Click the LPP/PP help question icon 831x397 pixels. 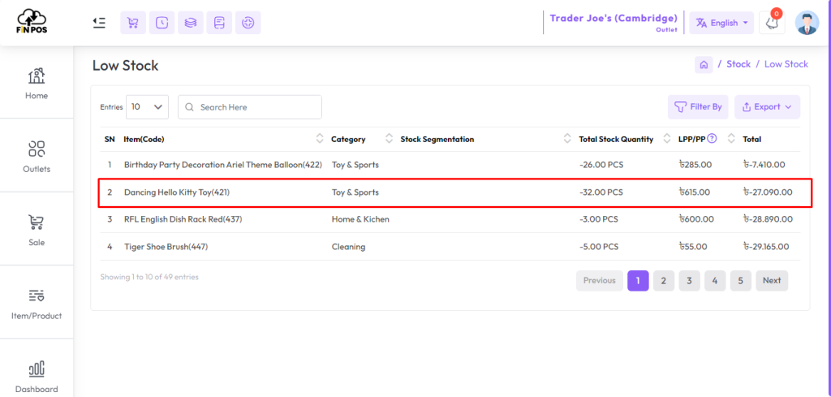click(x=712, y=139)
